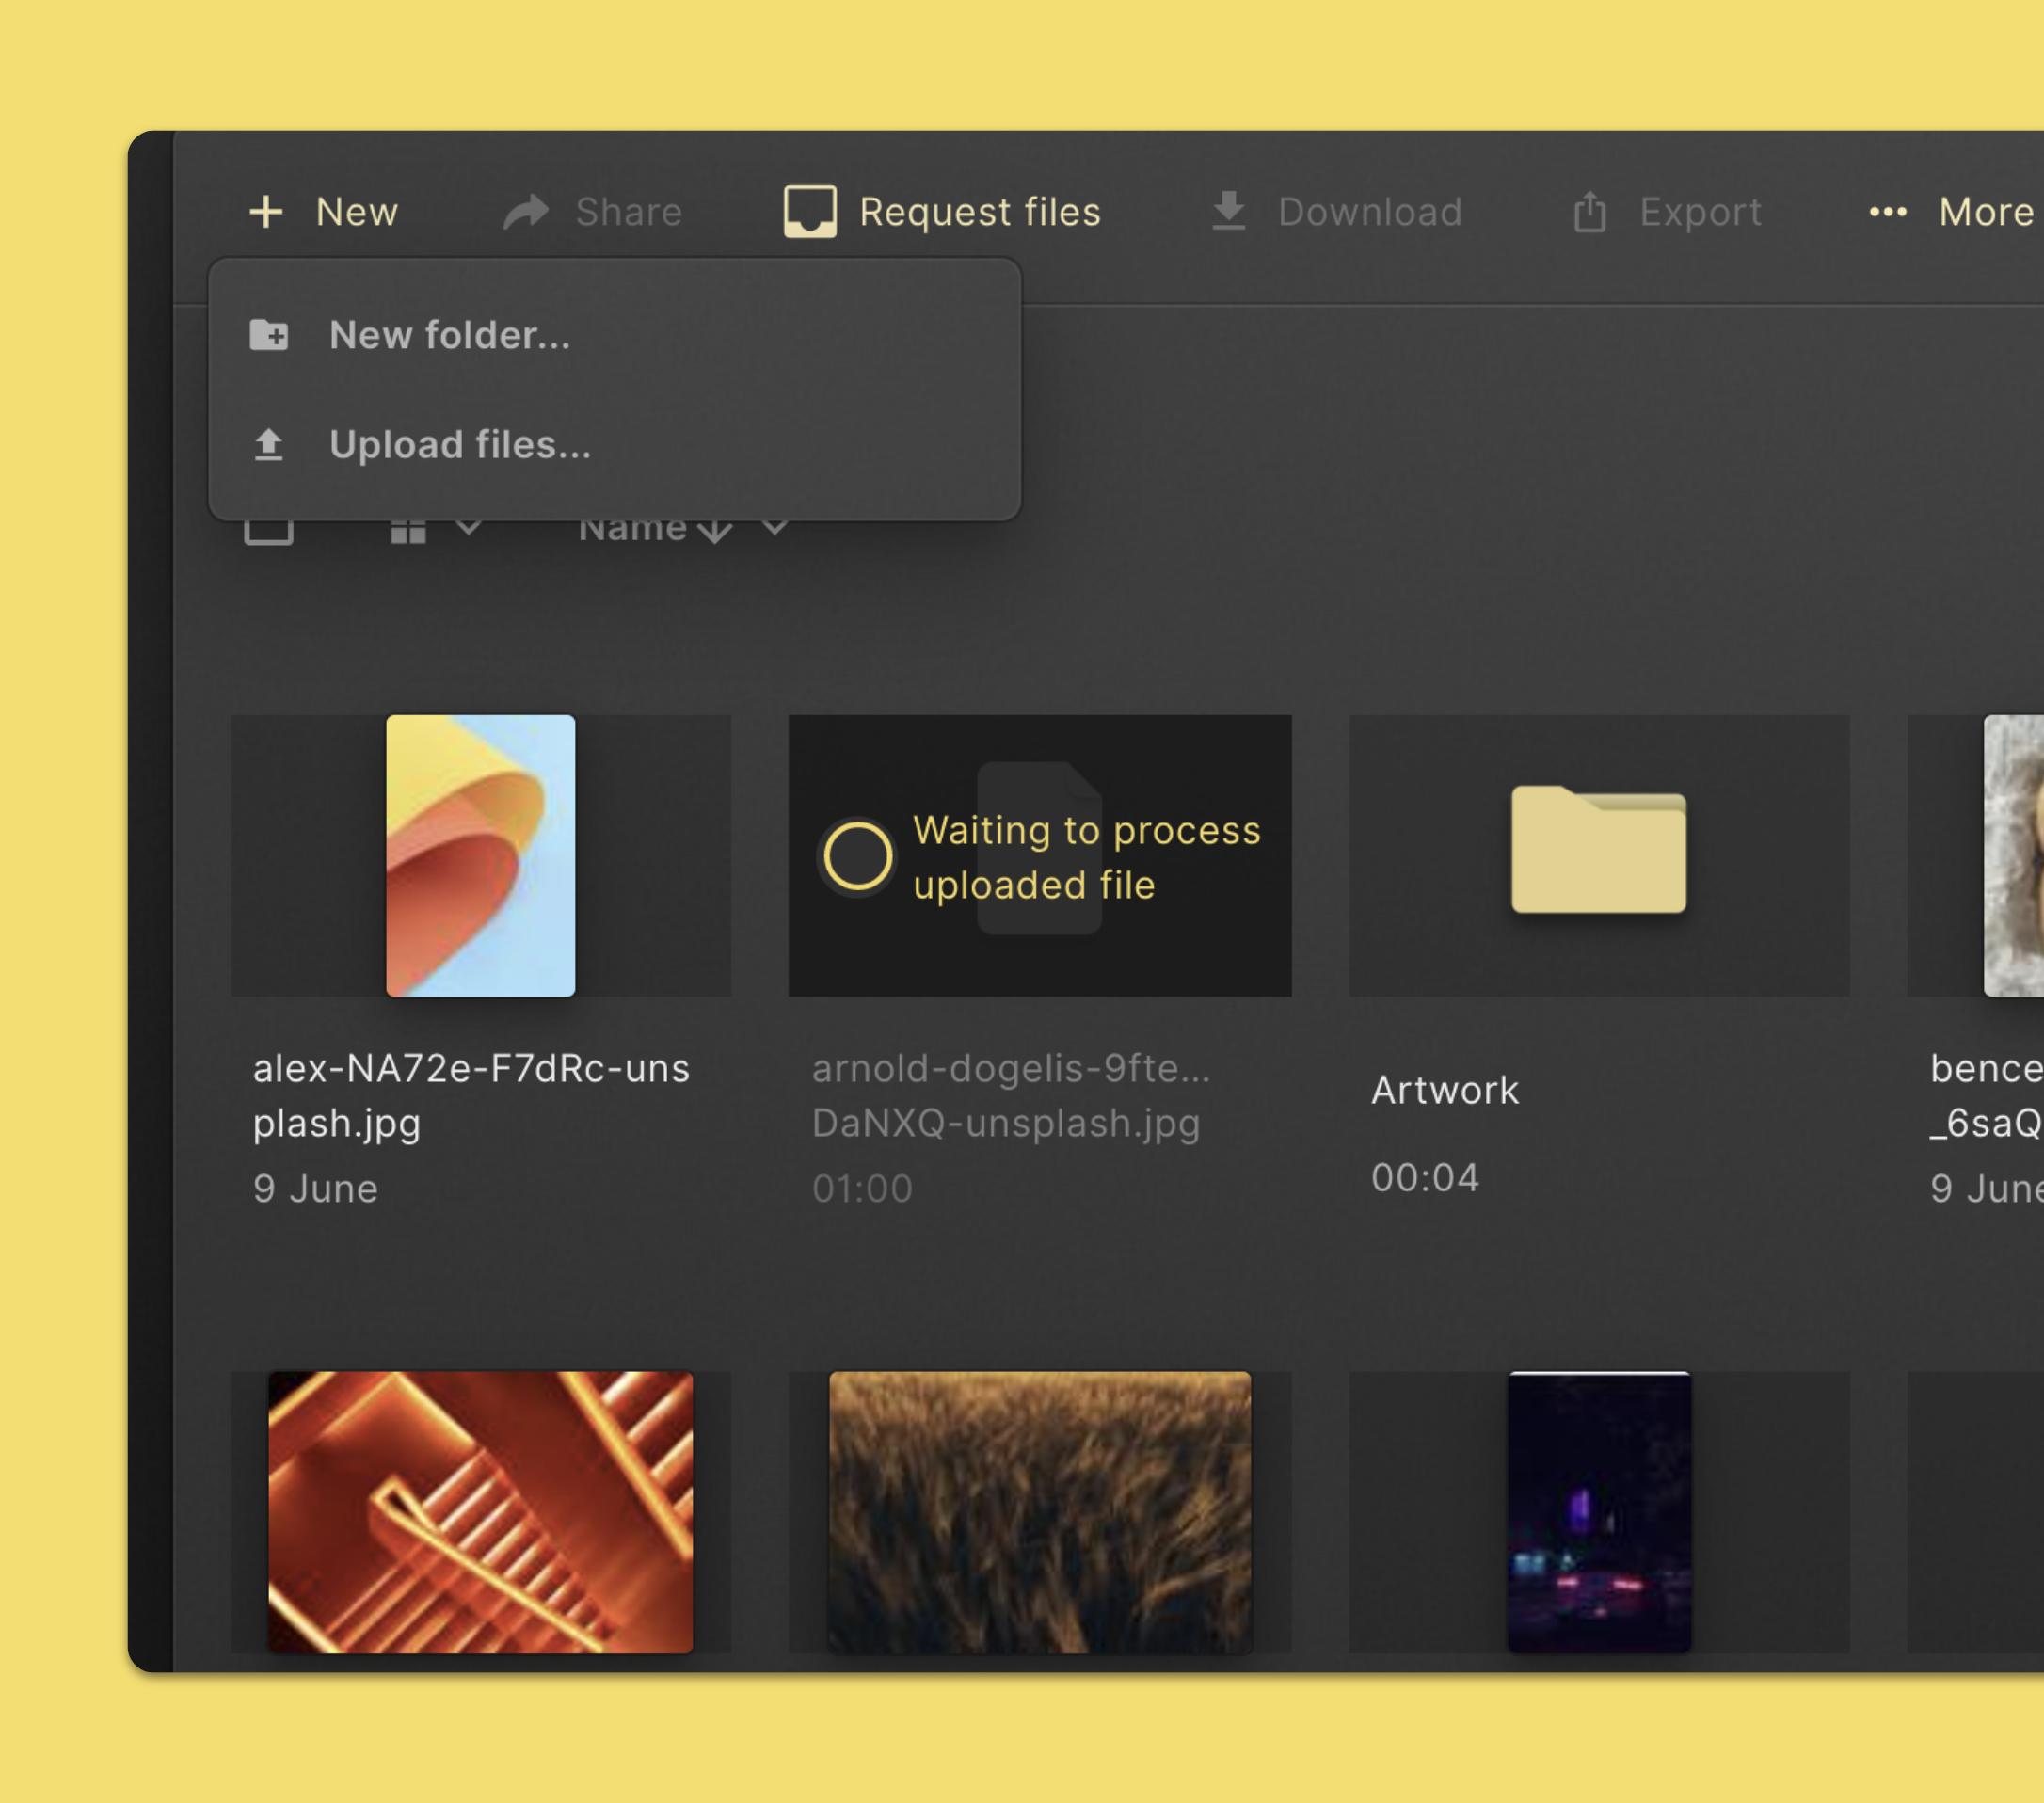Click the arnold-dogelis file name
The height and width of the screenshot is (1803, 2044).
coord(1011,1096)
